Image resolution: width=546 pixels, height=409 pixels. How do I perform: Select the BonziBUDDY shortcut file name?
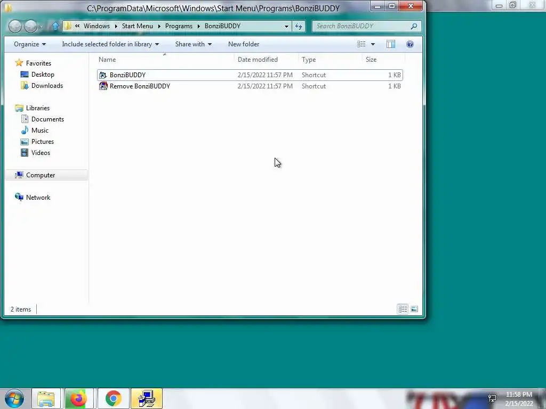tap(127, 75)
